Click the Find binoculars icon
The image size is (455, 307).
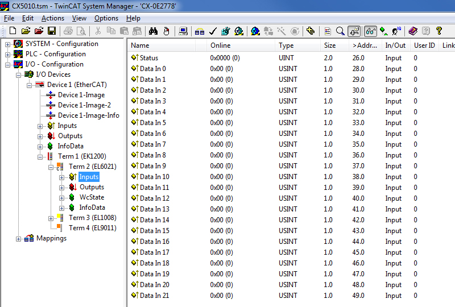point(153,31)
